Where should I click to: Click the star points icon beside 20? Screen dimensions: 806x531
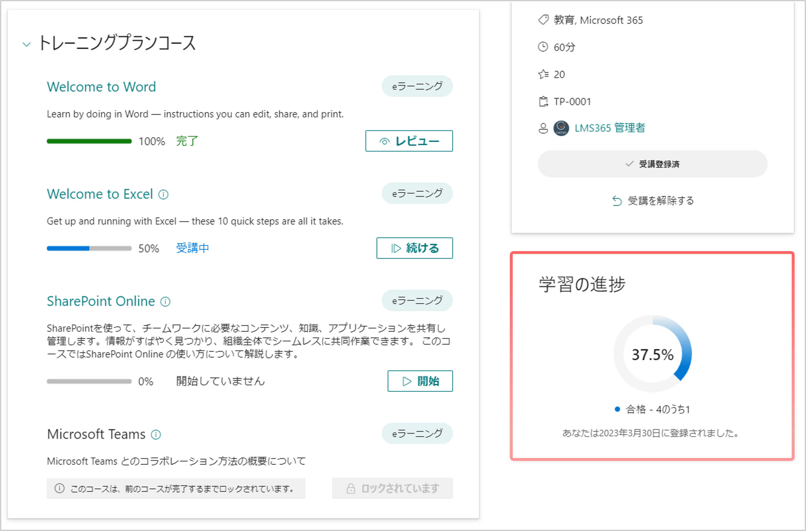[x=543, y=74]
